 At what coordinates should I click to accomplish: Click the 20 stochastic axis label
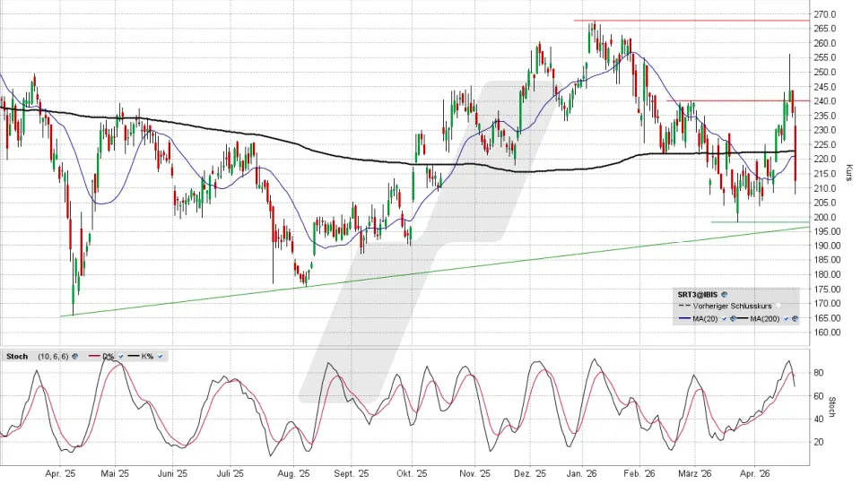[x=818, y=442]
